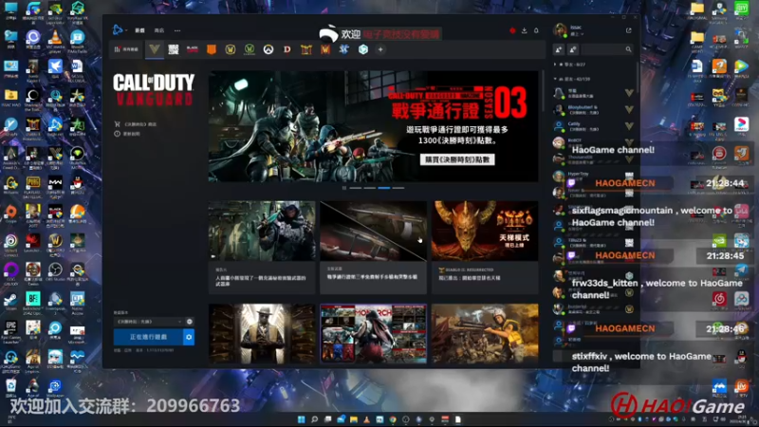Screen dimensions: 759x427
Task: Open the World of Warcraft icon
Action: pos(231,49)
